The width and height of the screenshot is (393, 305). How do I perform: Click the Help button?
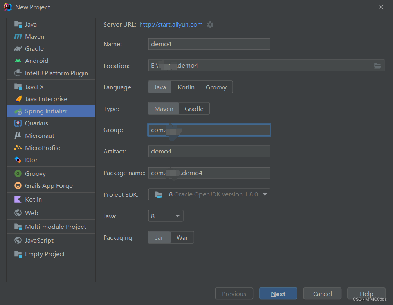coord(366,294)
